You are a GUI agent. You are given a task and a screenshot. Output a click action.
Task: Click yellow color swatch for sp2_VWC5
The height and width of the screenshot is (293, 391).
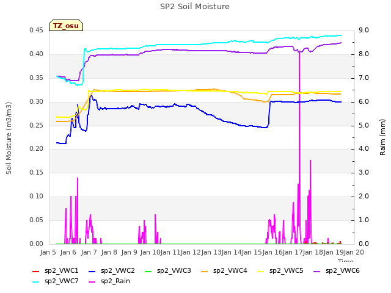(261, 272)
